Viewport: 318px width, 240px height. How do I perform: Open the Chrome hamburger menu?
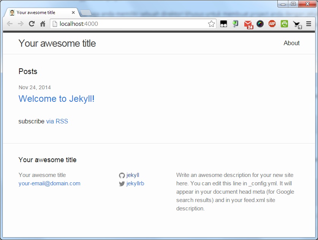click(309, 24)
